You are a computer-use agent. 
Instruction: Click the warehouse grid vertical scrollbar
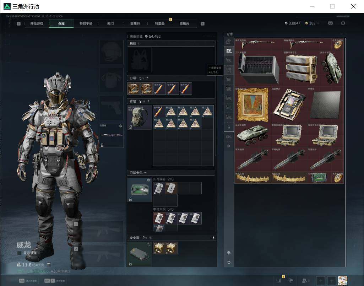[x=345, y=152]
